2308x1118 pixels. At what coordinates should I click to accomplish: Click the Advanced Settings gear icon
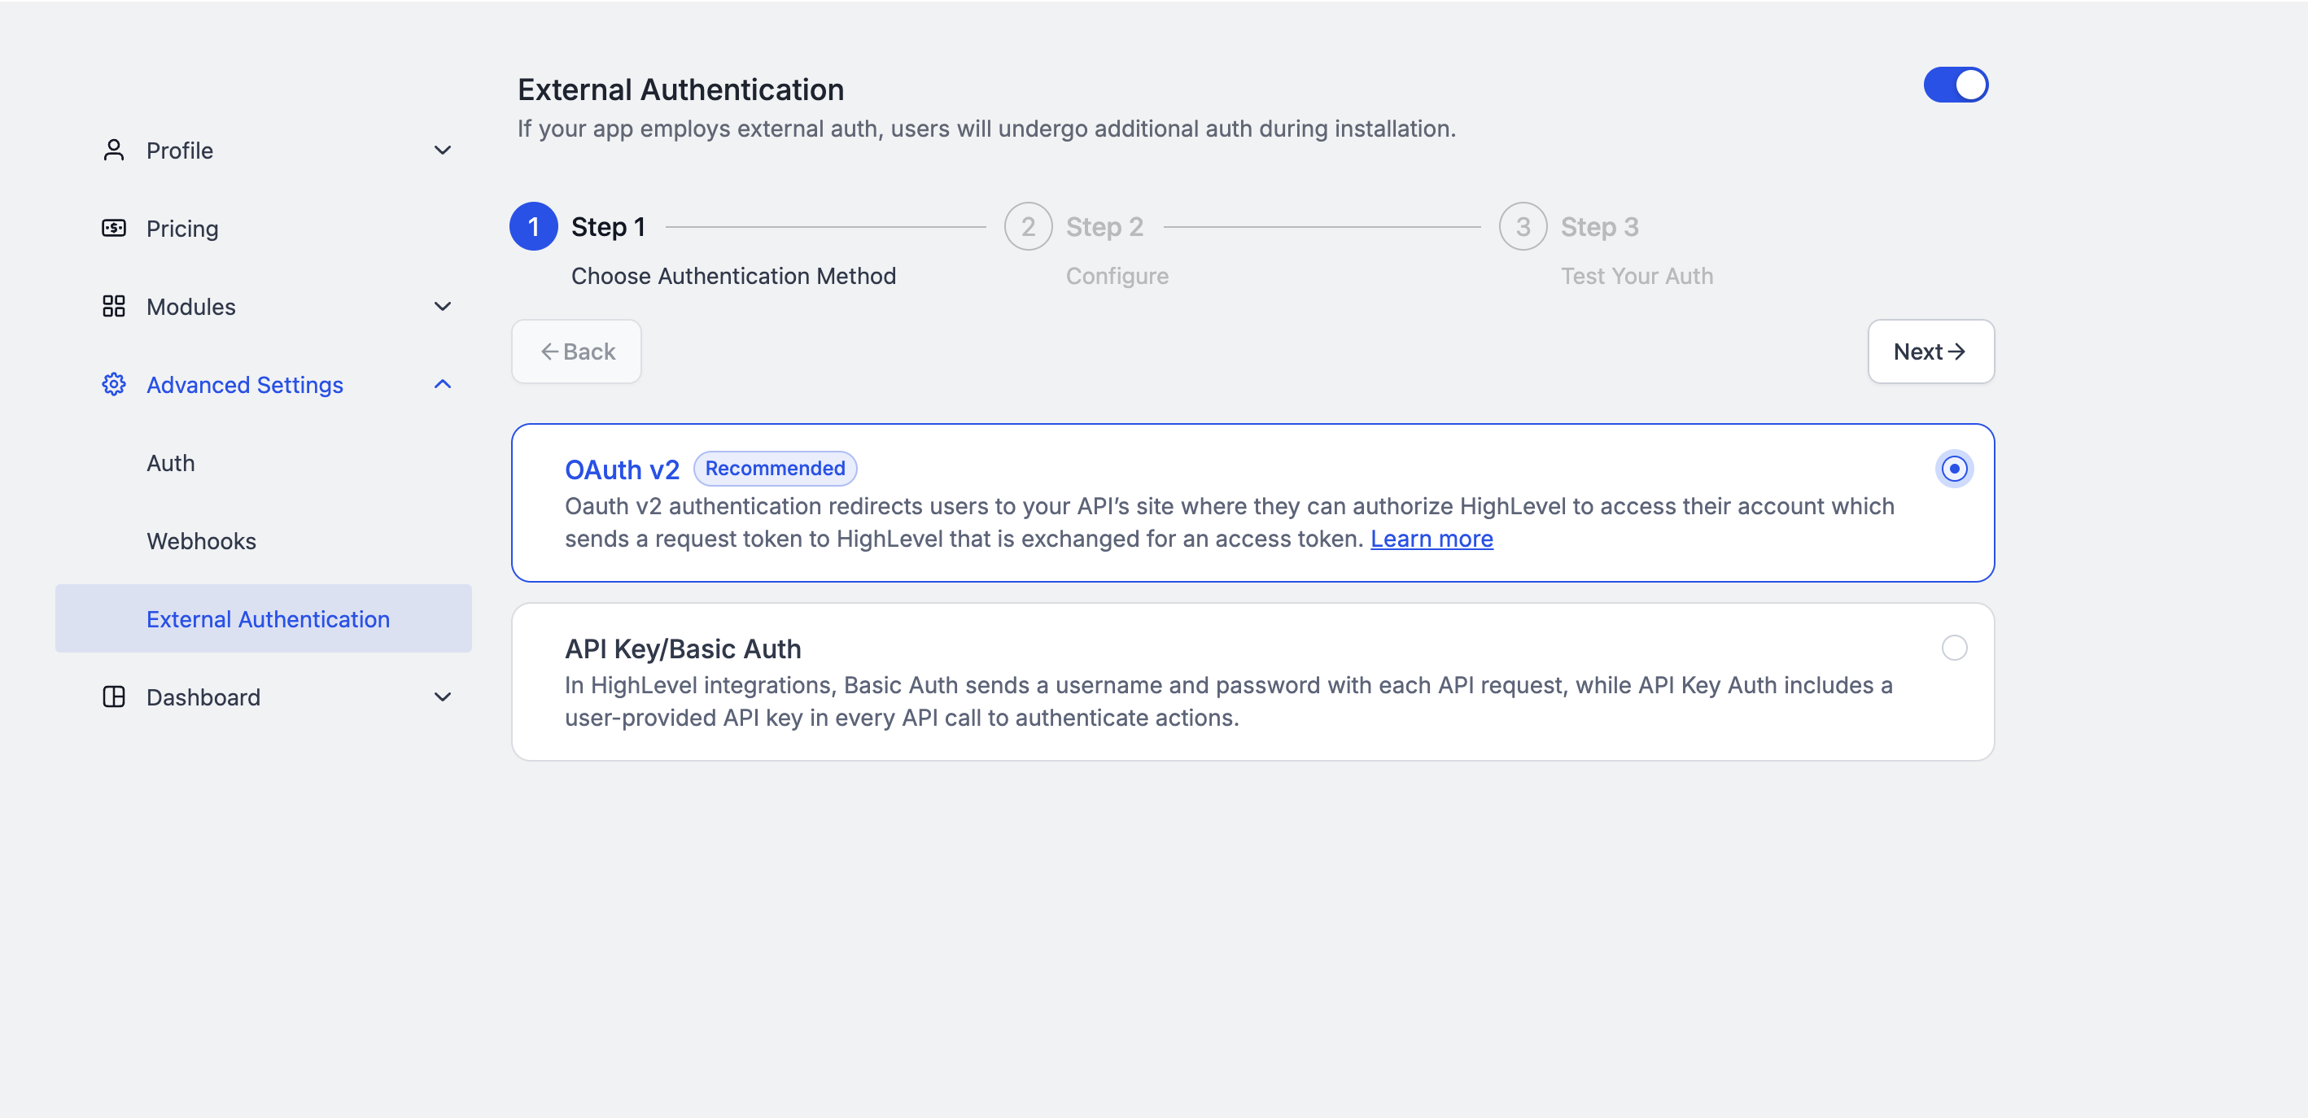coord(114,384)
